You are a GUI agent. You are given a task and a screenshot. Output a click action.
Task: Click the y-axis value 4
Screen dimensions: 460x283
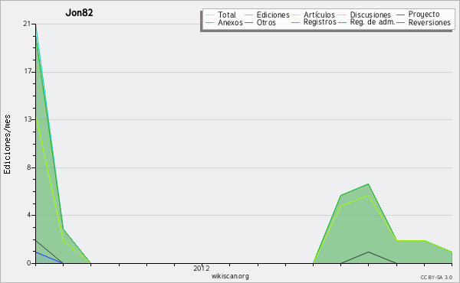pyautogui.click(x=29, y=215)
